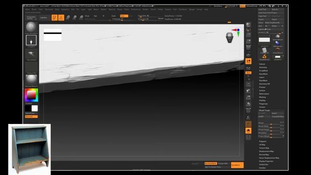This screenshot has height=175, width=311.
Task: Click the Rotate view icon on right shelf
Action: point(248,104)
